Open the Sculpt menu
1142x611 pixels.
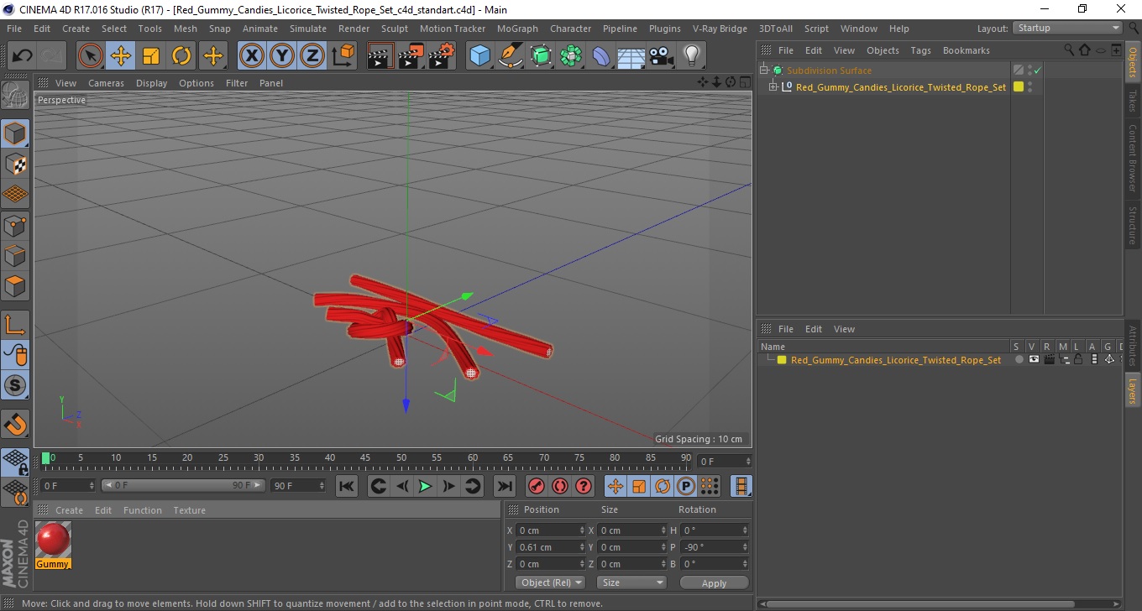(394, 28)
